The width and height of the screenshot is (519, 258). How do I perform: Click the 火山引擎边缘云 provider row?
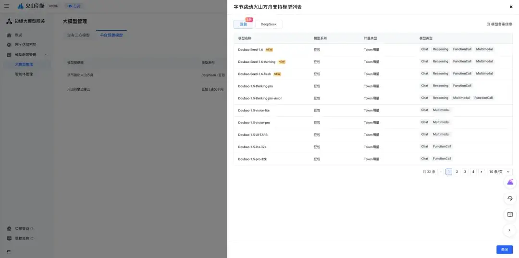145,89
